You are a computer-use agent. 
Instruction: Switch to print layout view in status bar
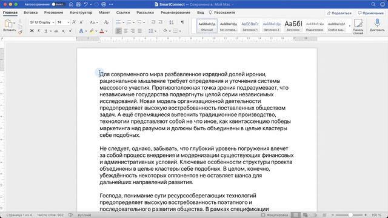pos(296,215)
